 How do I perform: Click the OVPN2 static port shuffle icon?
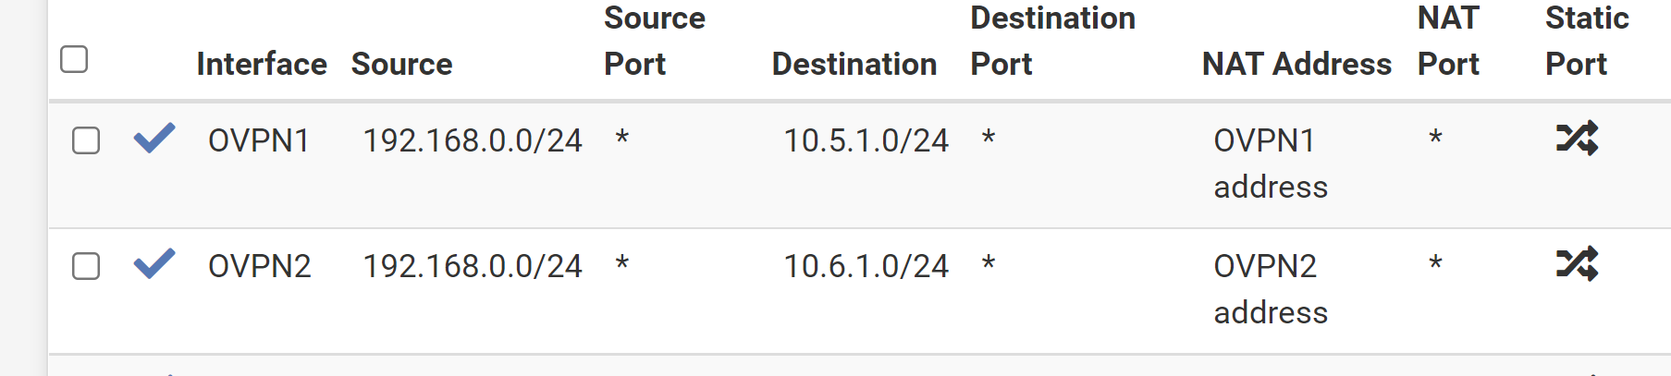1577,263
